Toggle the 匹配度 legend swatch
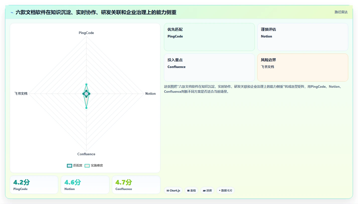Image resolution: width=358 pixels, height=204 pixels. point(70,165)
